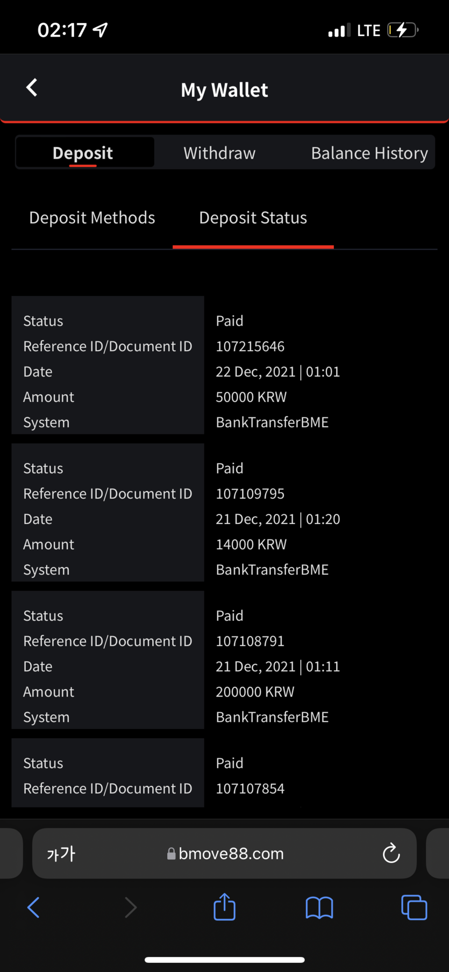
Task: Select reference ID 107107854
Action: click(x=250, y=788)
